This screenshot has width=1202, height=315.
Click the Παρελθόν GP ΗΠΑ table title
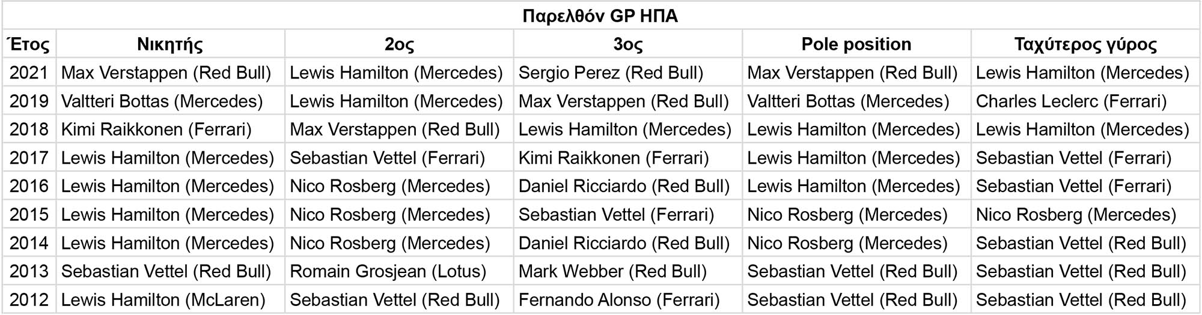coord(600,16)
